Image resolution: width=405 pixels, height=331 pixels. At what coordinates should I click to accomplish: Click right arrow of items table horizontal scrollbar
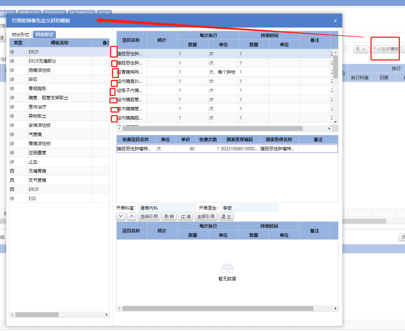point(329,129)
